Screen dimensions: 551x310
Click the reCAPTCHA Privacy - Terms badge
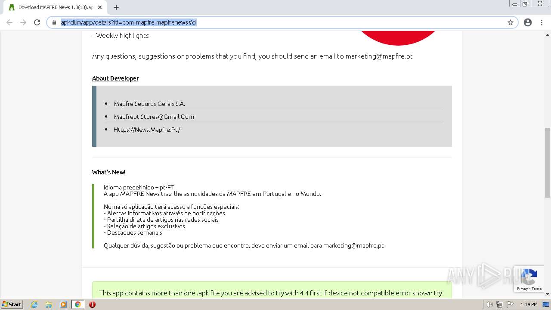(529, 279)
